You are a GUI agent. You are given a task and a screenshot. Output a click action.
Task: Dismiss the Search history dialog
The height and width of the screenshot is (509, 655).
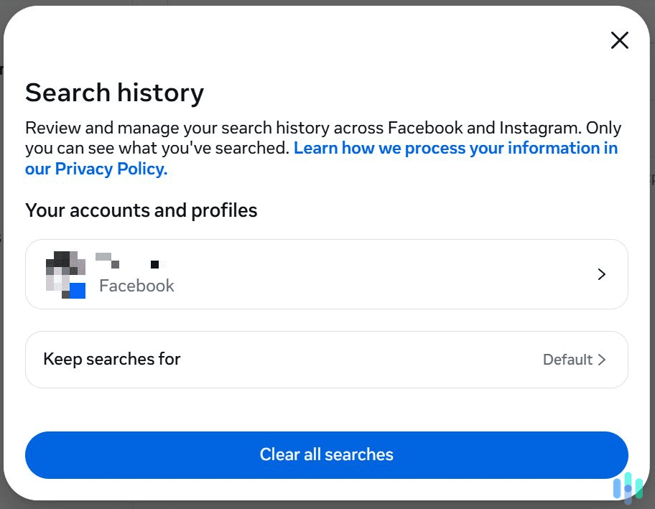(619, 40)
